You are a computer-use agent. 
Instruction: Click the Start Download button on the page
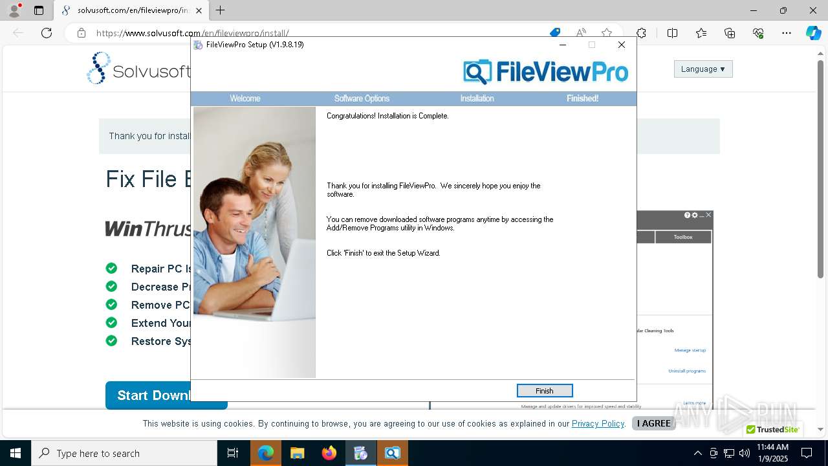[x=166, y=395]
